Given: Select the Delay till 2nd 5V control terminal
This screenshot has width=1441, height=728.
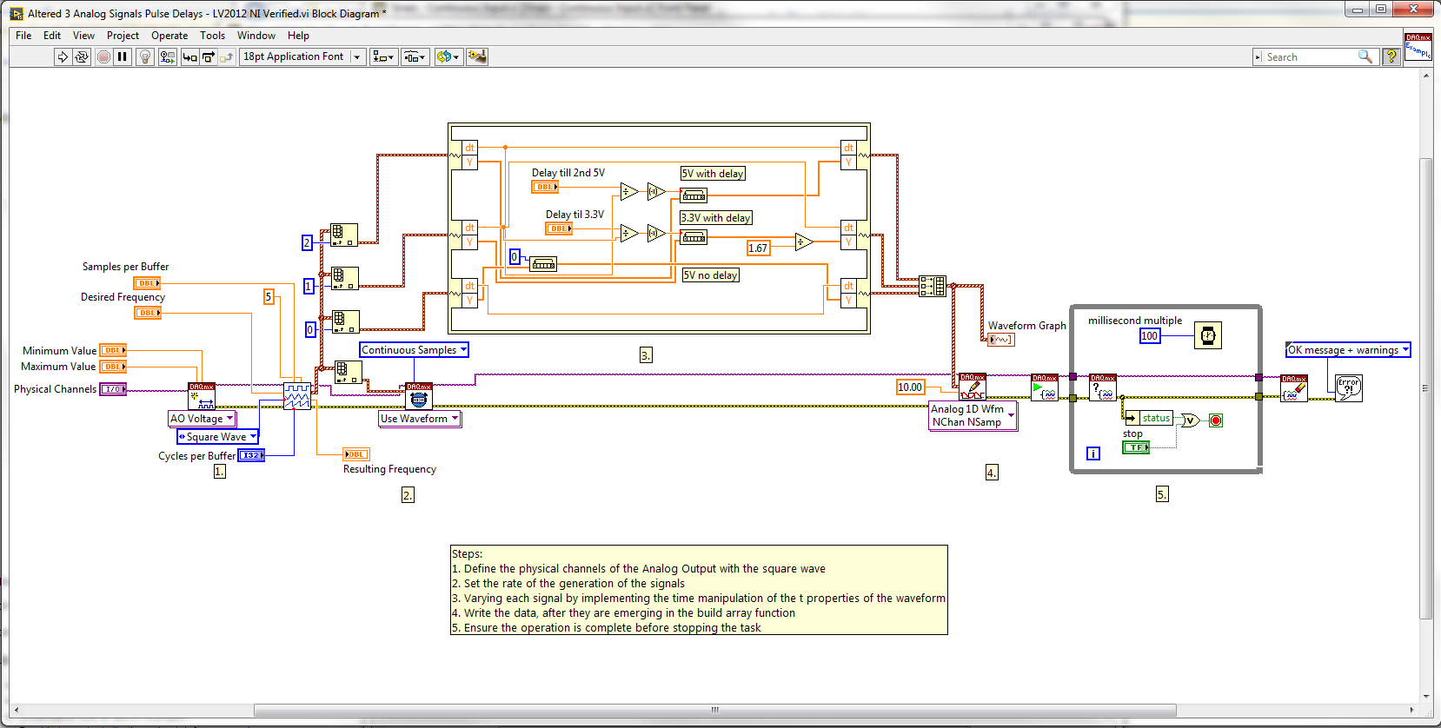Looking at the screenshot, I should point(545,187).
